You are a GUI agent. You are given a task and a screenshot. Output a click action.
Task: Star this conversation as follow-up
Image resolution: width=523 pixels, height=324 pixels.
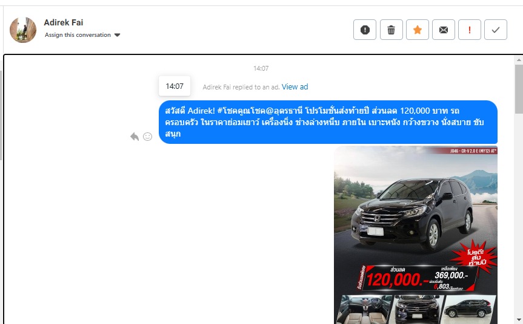click(x=418, y=30)
